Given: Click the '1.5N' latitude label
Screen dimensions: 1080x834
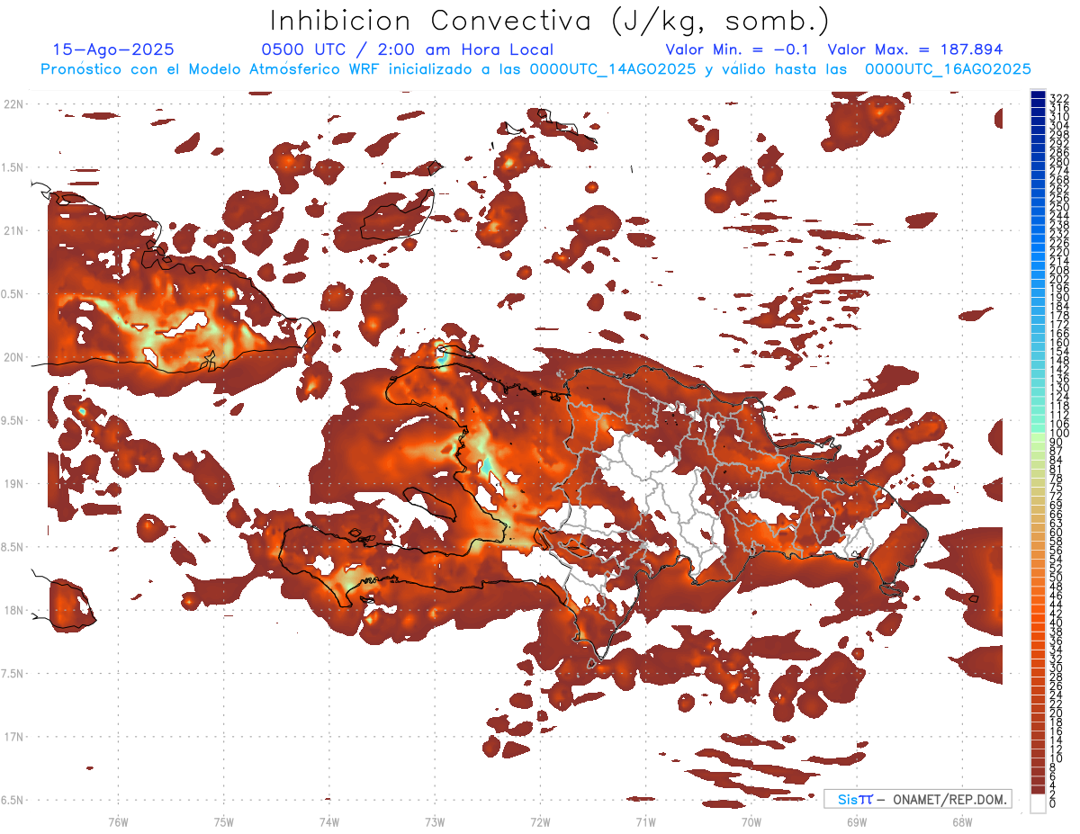Looking at the screenshot, I should [13, 167].
